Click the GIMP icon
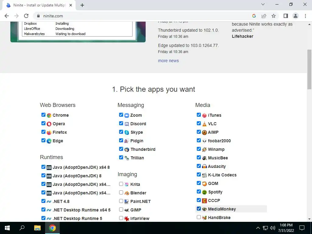The width and height of the screenshot is (312, 234). tap(127, 210)
